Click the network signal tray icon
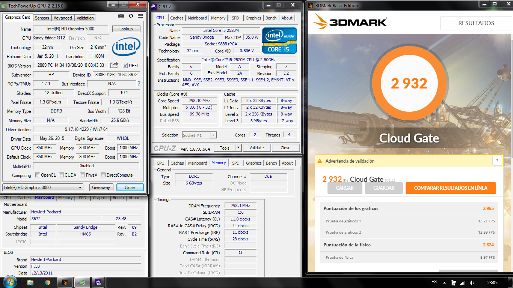 (463, 283)
